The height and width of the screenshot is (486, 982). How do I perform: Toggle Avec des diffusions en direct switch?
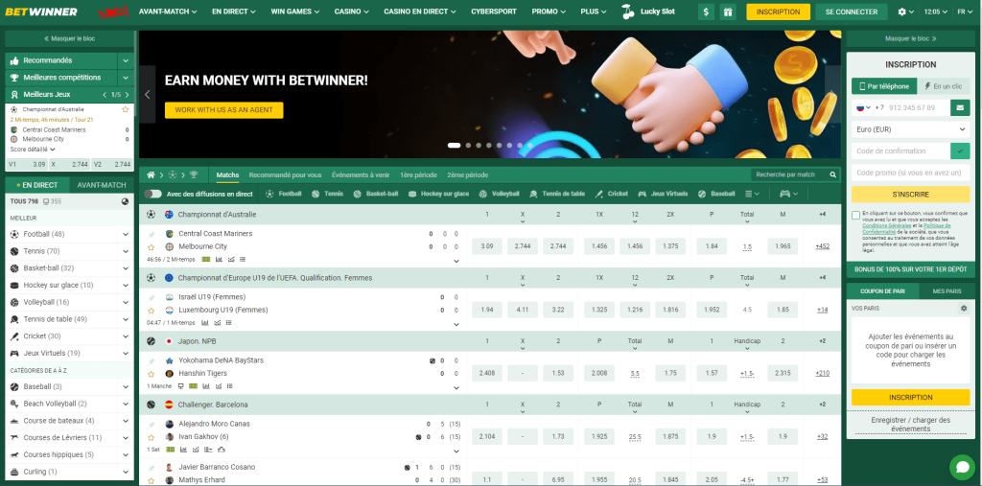click(x=152, y=195)
